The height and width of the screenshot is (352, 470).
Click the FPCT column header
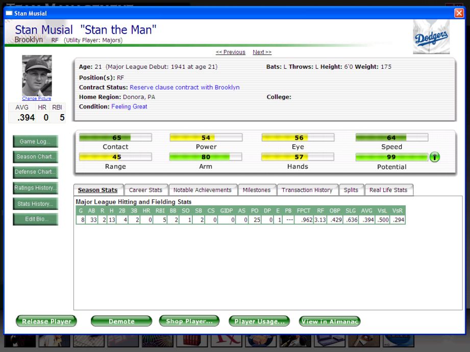(x=304, y=211)
